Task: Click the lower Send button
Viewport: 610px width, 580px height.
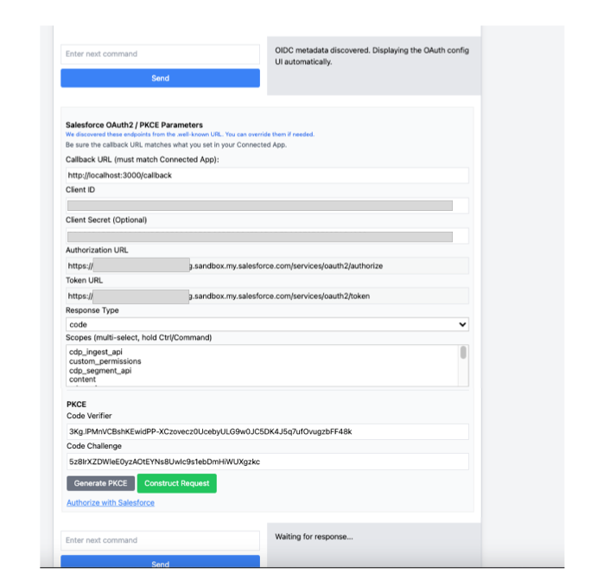Action: tap(160, 562)
